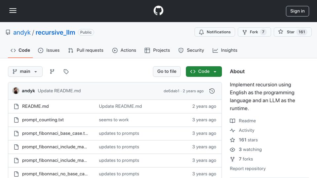Click andyk's avatar in latest commit

click(16, 91)
